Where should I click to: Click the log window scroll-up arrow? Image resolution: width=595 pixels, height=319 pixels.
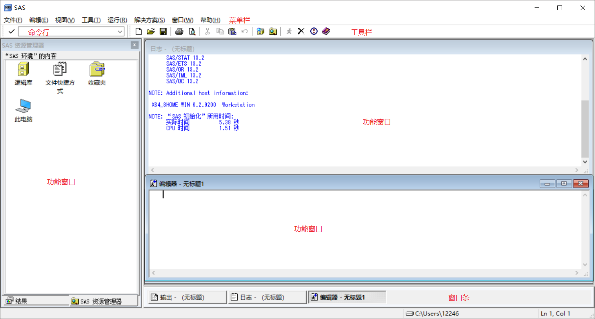pyautogui.click(x=585, y=59)
